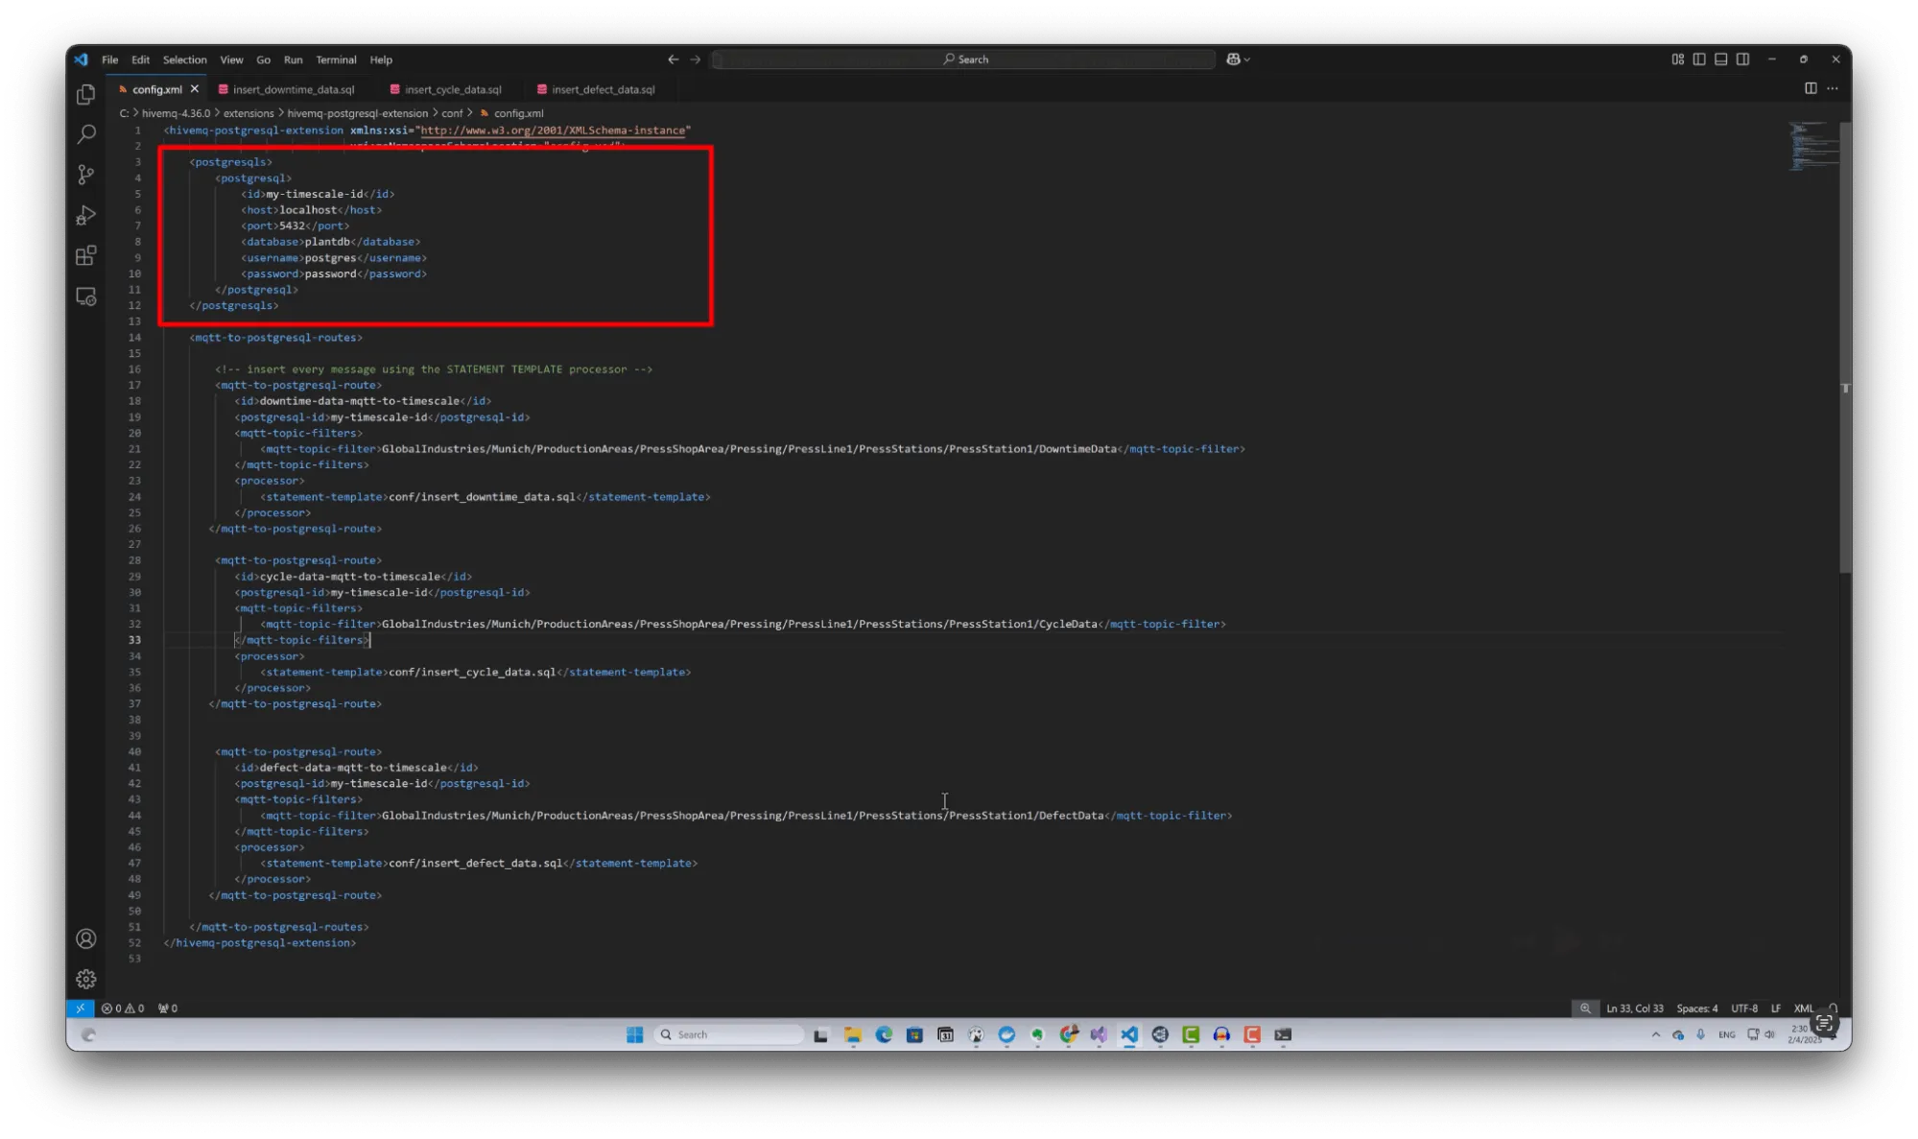Click Ln 33, Col 33 in status bar
Screen dimensions: 1918x1139
point(1635,1008)
